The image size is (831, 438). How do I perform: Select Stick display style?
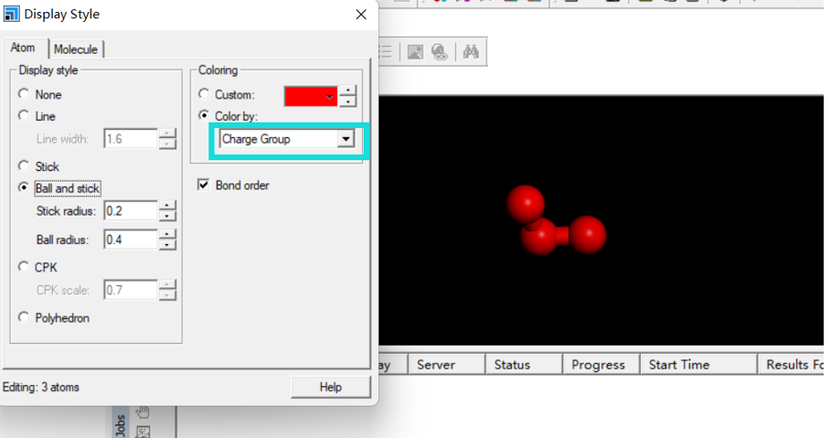[24, 166]
